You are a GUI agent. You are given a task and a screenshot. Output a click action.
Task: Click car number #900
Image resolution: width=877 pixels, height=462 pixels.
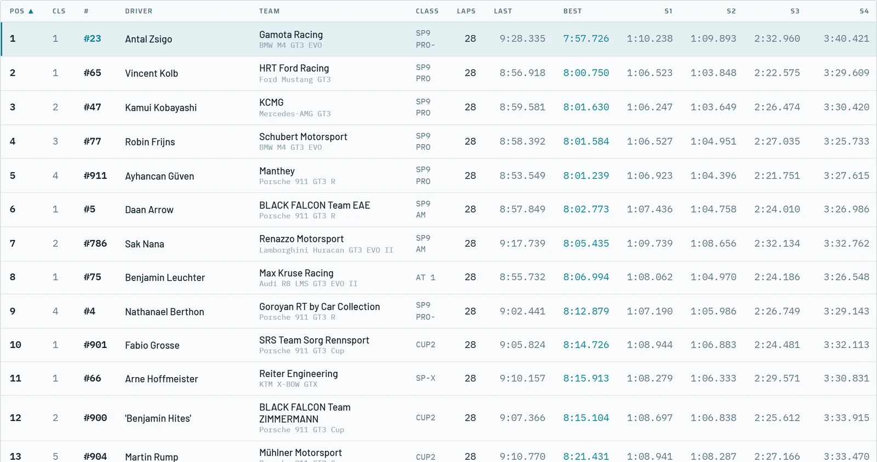click(x=95, y=418)
